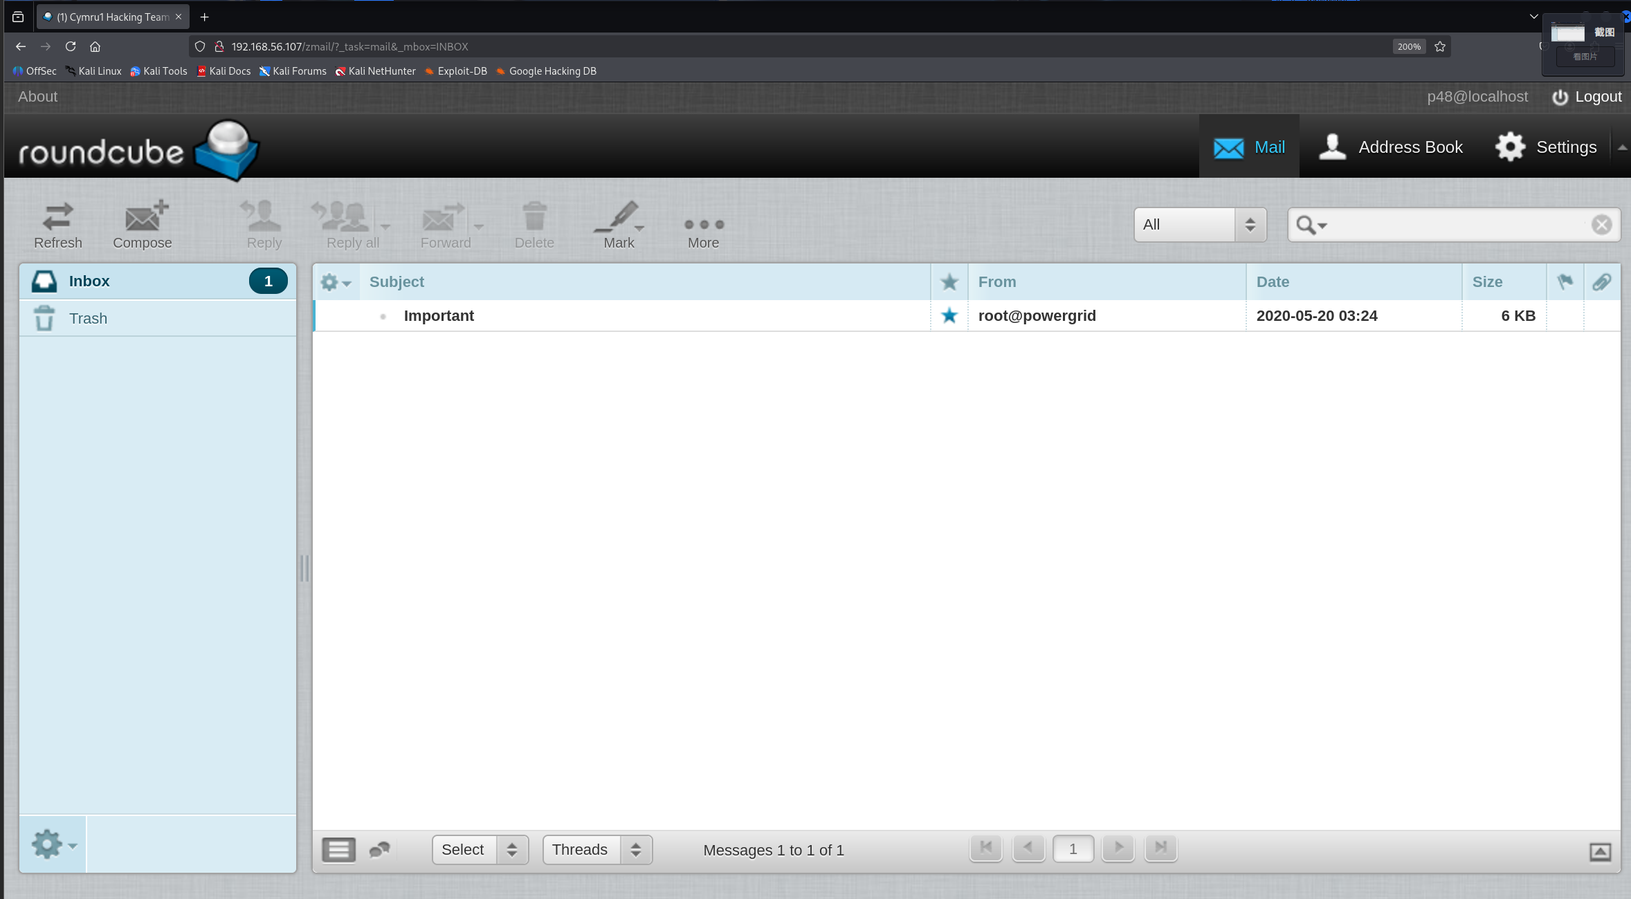1631x899 pixels.
Task: Open the All filter dropdown
Action: coord(1200,225)
